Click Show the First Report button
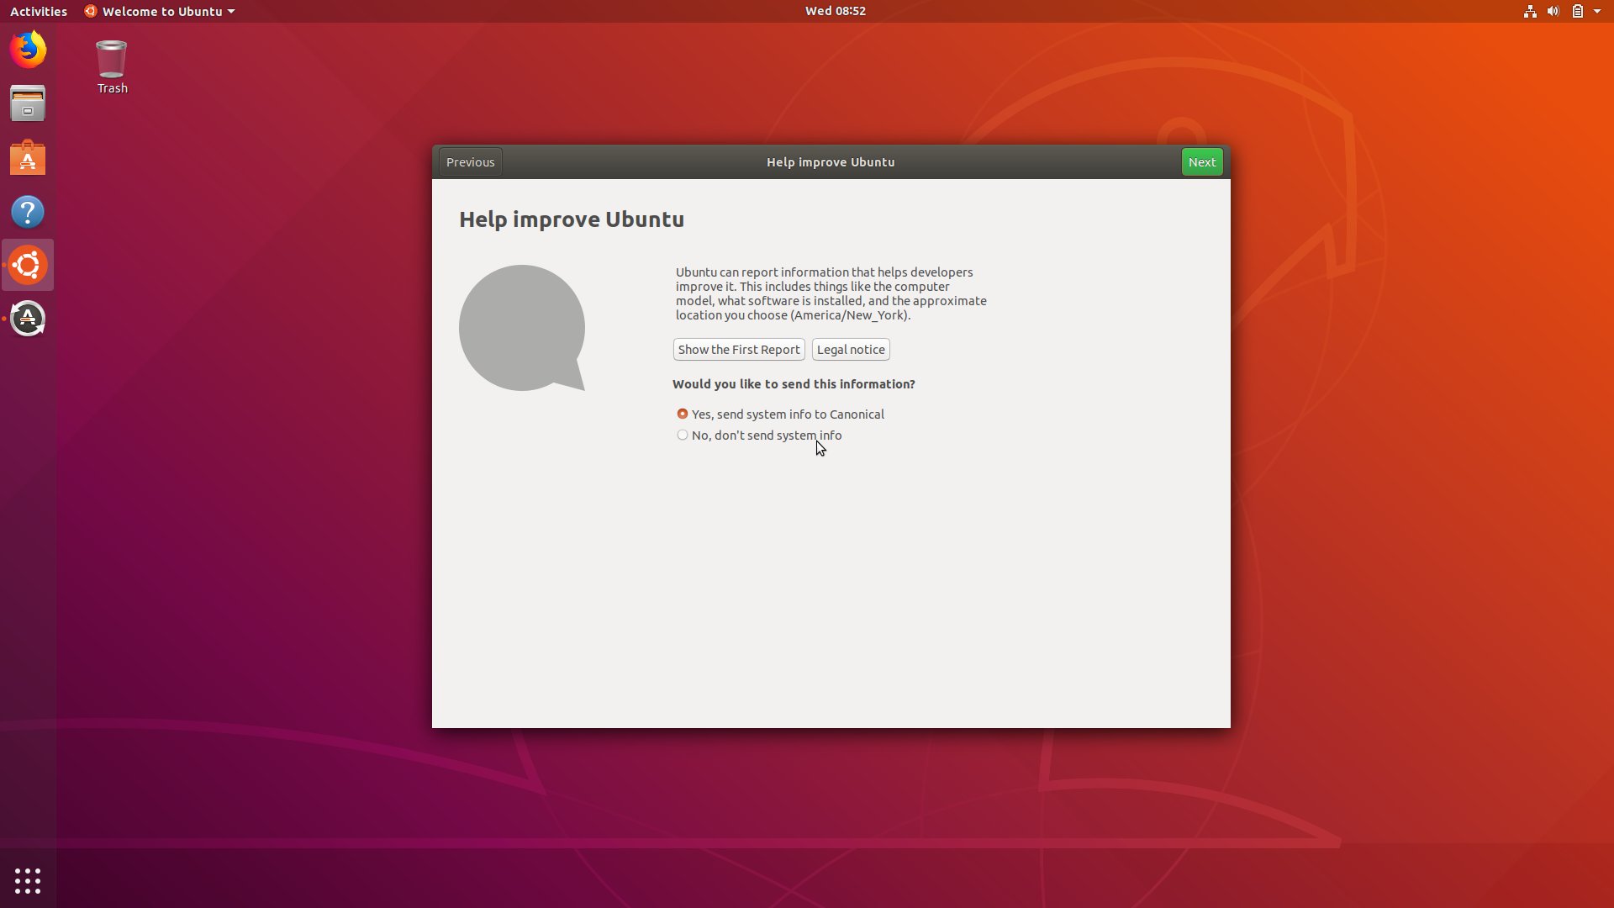The image size is (1614, 908). (739, 349)
